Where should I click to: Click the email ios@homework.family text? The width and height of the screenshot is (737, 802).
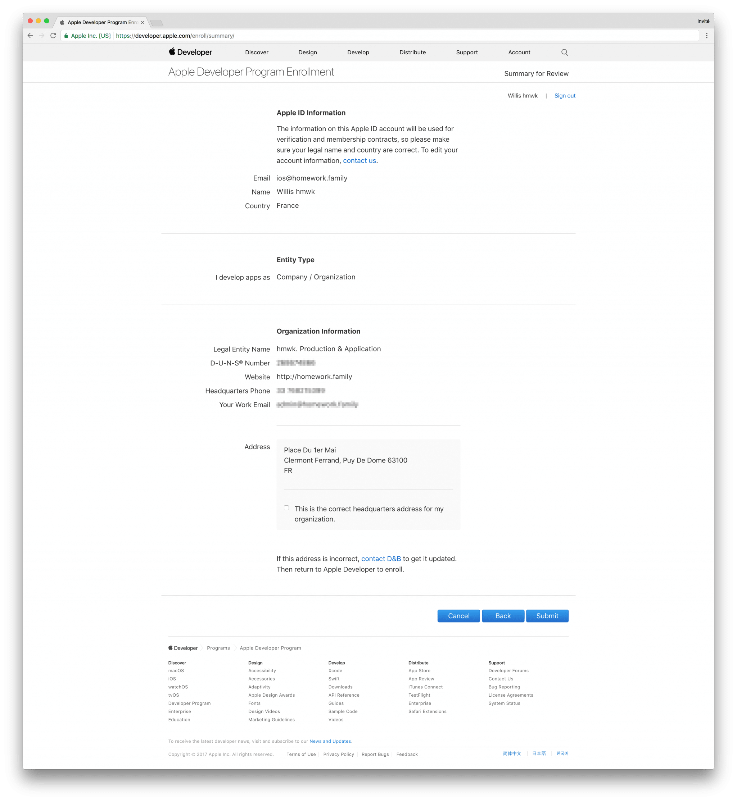[x=312, y=178]
